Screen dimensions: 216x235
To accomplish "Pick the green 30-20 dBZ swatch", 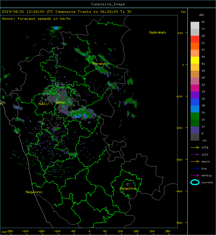I will [195, 116].
